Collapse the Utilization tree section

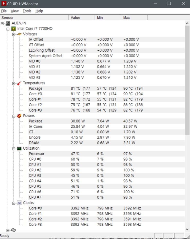[x=14, y=148]
